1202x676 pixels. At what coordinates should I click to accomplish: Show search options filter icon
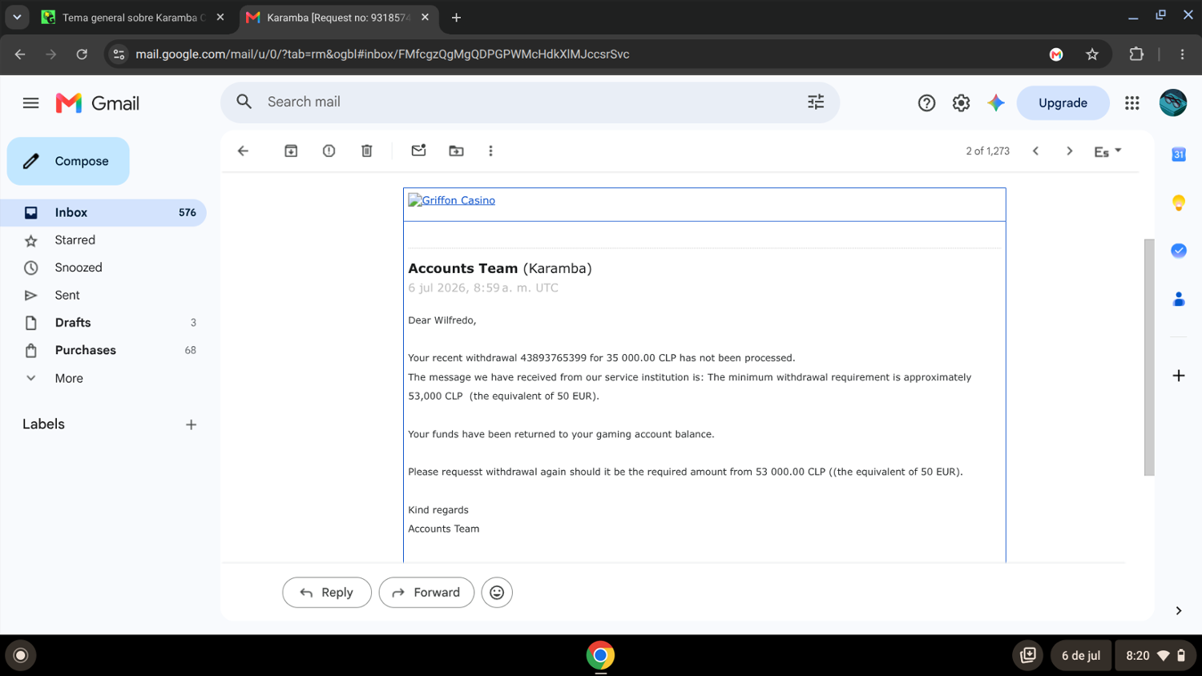[816, 102]
